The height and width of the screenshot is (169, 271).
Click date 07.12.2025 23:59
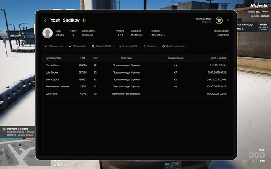coord(217,94)
